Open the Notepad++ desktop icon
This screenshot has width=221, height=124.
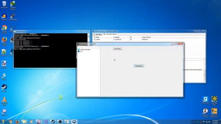(4, 53)
